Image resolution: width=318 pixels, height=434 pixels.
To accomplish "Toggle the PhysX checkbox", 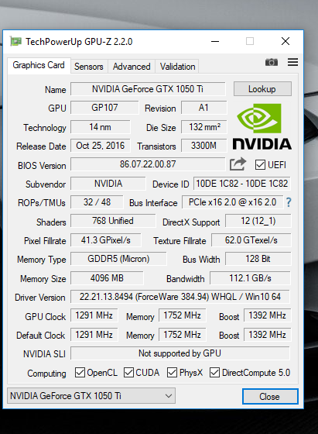I will pyautogui.click(x=172, y=373).
